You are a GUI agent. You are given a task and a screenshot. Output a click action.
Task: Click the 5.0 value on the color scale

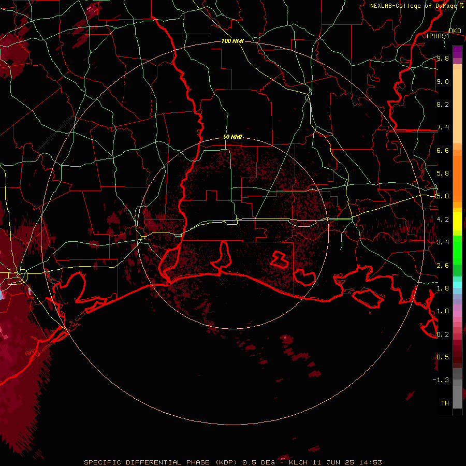pyautogui.click(x=443, y=196)
